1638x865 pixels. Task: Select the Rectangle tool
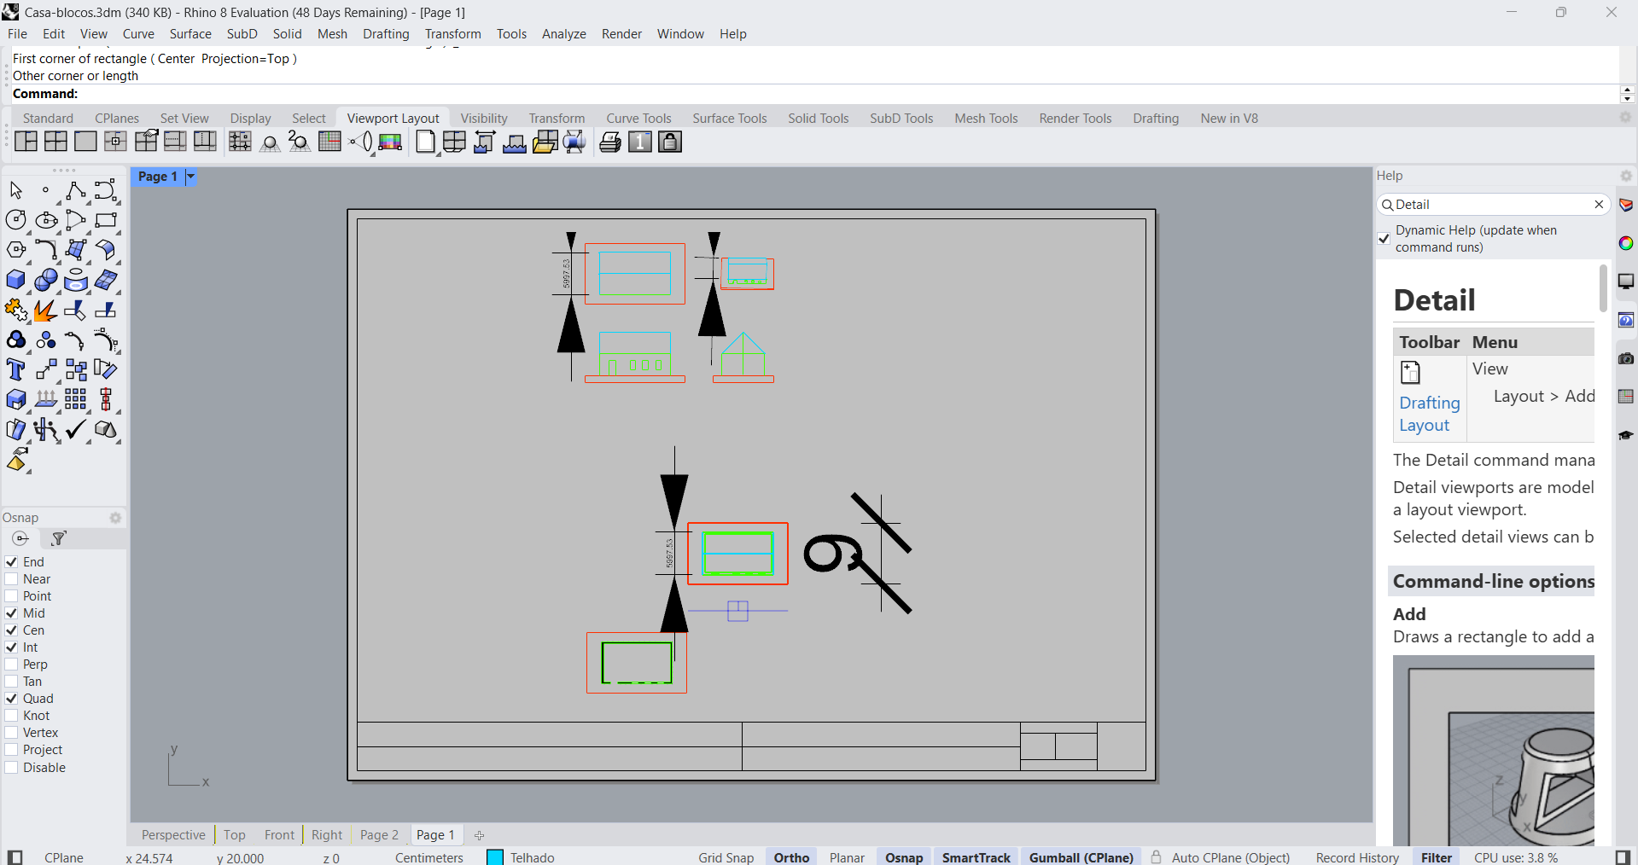tap(105, 220)
